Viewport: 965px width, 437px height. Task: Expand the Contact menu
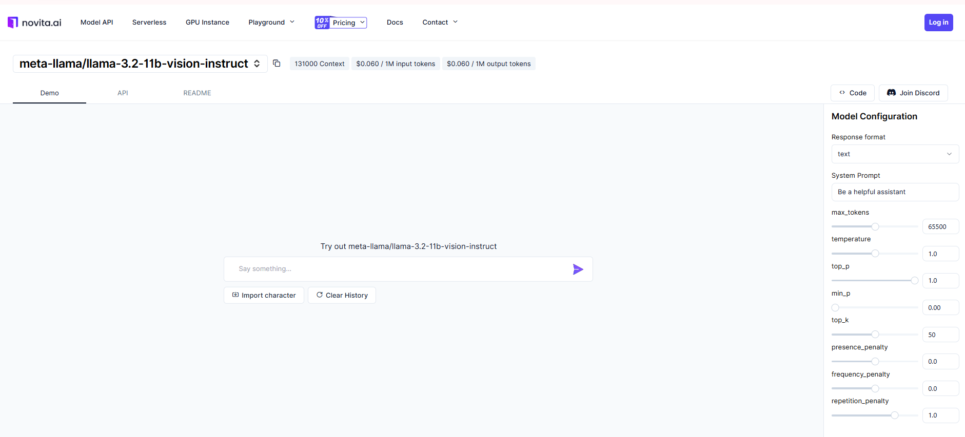(440, 23)
